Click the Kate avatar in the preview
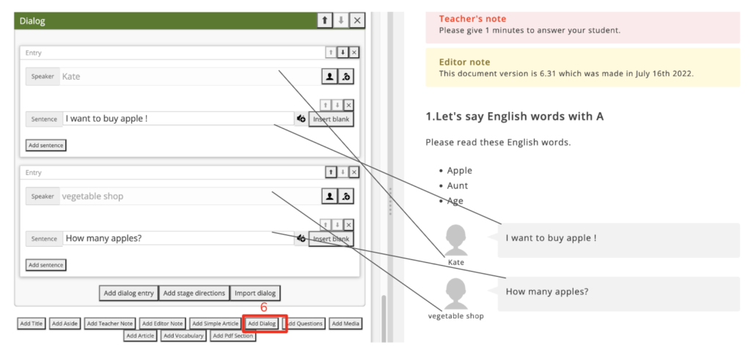This screenshot has height=353, width=751. click(x=456, y=239)
